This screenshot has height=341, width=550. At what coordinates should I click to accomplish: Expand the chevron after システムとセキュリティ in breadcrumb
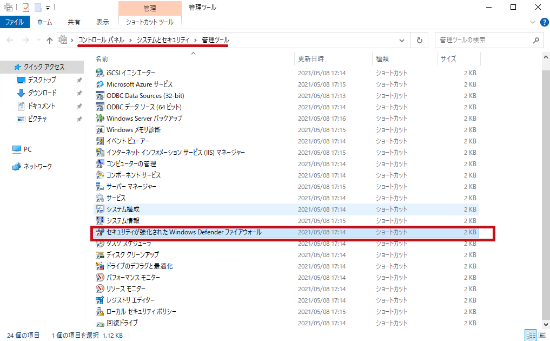(x=195, y=40)
